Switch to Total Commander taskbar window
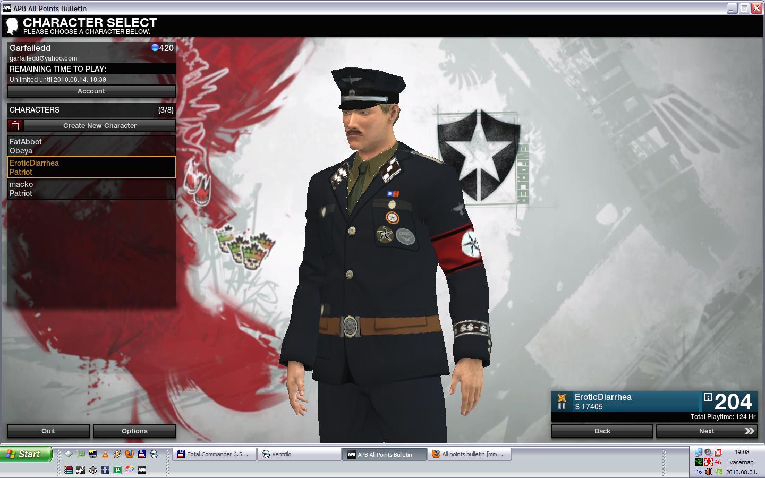Screen dimensions: 765x478 215,454
